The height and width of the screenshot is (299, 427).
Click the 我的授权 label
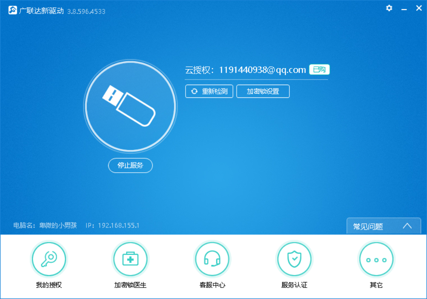49,285
